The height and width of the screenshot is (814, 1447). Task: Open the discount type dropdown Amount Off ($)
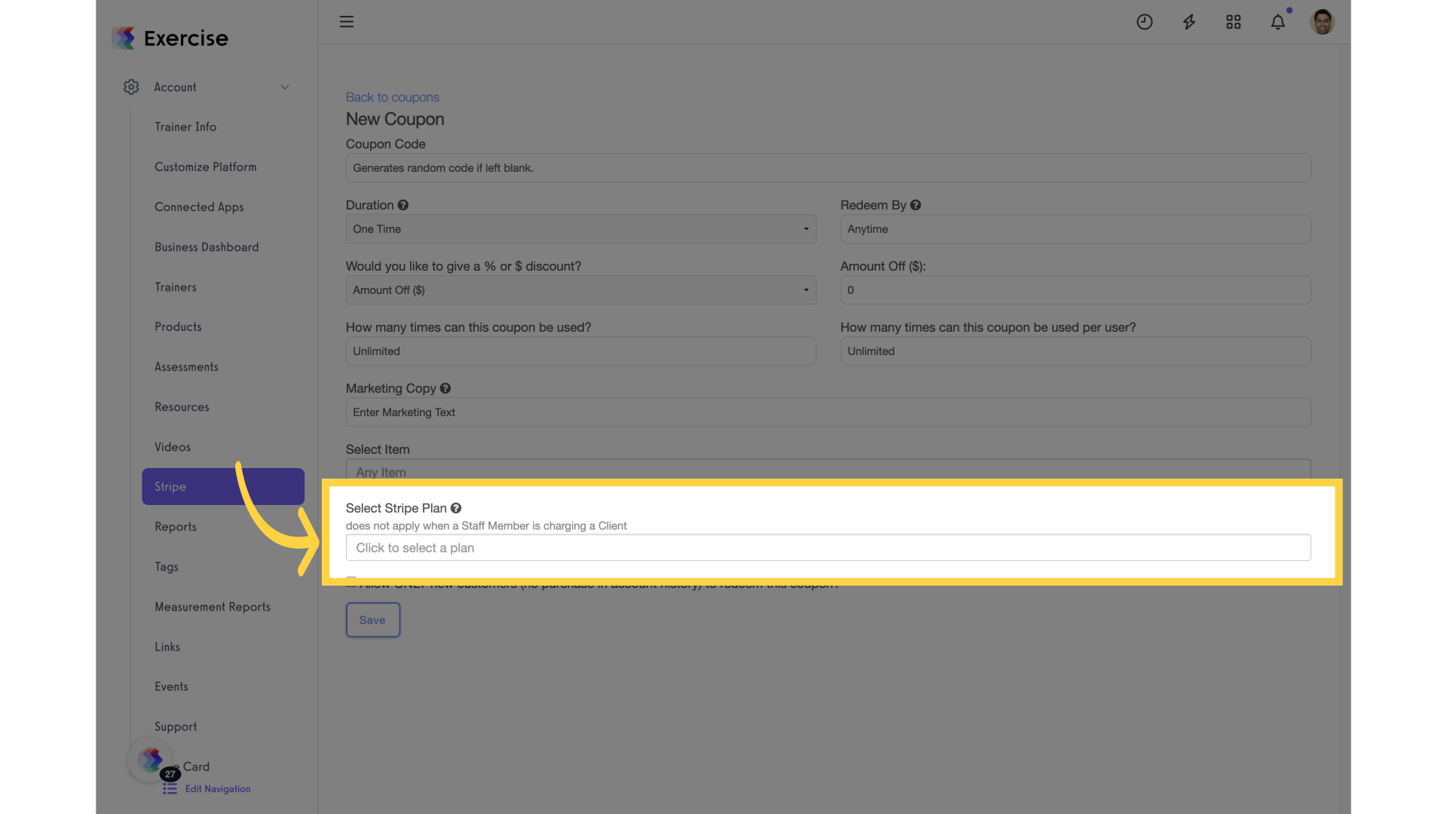point(580,290)
